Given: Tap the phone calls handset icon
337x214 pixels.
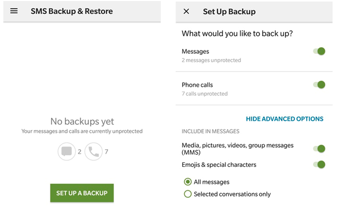Looking at the screenshot, I should pos(93,151).
